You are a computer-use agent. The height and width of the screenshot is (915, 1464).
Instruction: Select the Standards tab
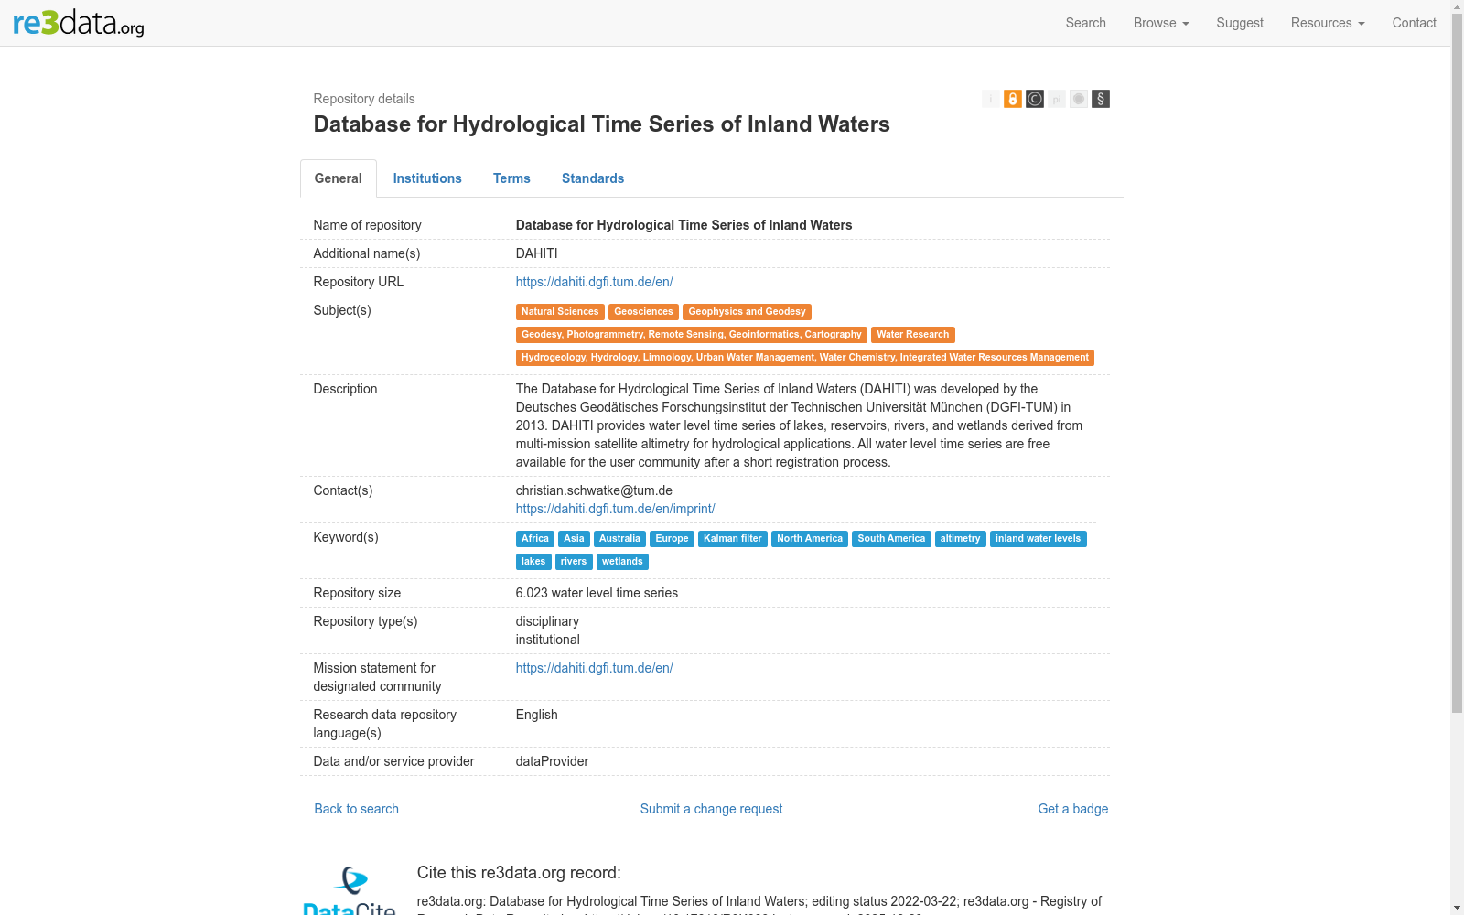pyautogui.click(x=593, y=178)
